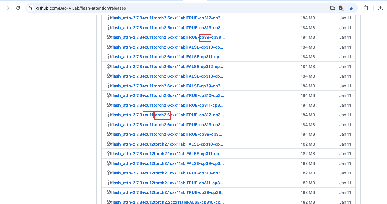Viewport: 387px width, 204px height.
Task: Download cu12torch2.1cxx11abiFALSE-cp310 wheel link
Action: point(167,144)
